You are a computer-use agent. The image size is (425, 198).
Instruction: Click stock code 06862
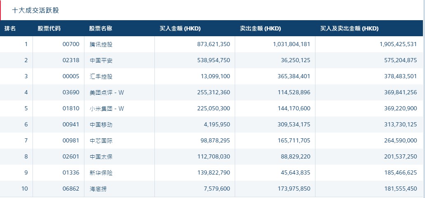(71, 189)
